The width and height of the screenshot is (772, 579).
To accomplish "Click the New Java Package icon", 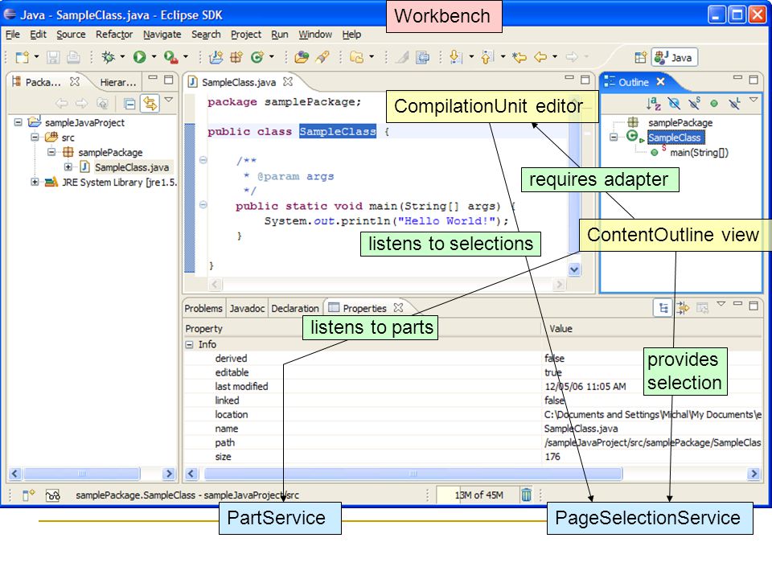I will coord(236,57).
